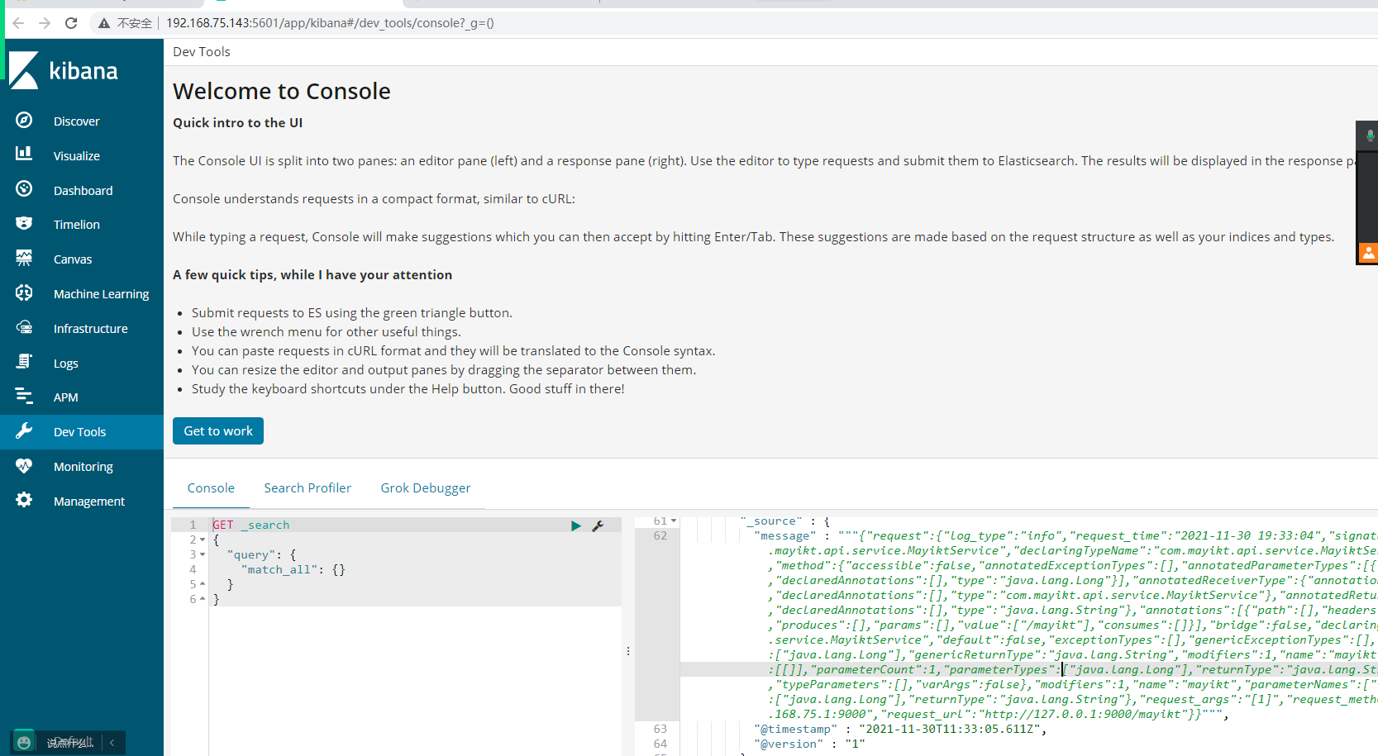Click the "@timestamp" response line
This screenshot has height=756, width=1378.
coord(901,729)
